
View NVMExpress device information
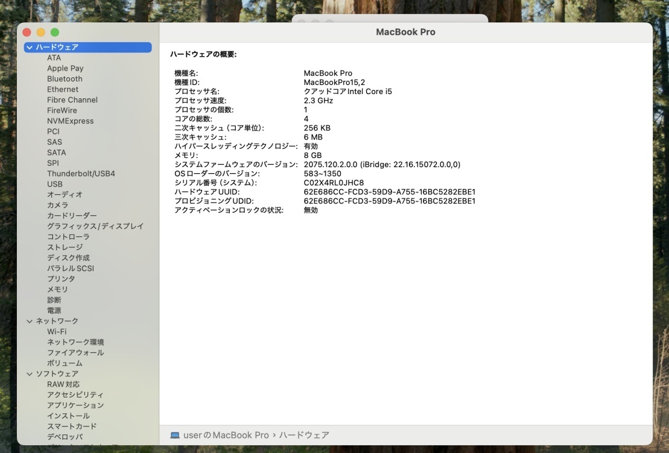click(70, 121)
